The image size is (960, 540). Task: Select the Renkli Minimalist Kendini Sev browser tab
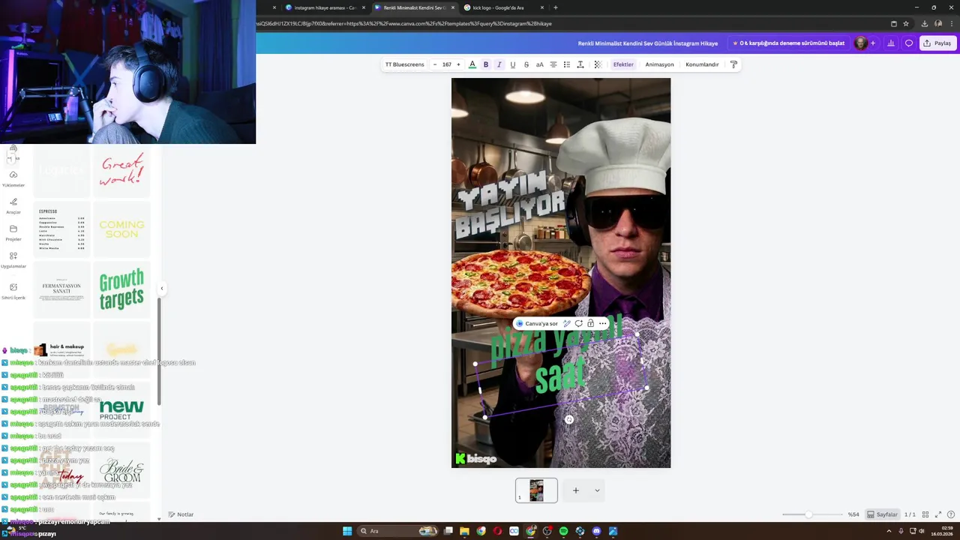click(x=415, y=7)
